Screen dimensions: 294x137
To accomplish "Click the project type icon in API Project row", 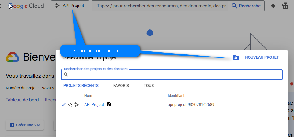I will (76, 105).
